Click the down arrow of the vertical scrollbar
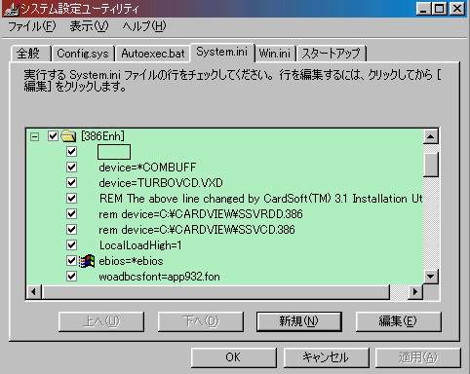Screen dimensions: 470x374 coord(431,277)
